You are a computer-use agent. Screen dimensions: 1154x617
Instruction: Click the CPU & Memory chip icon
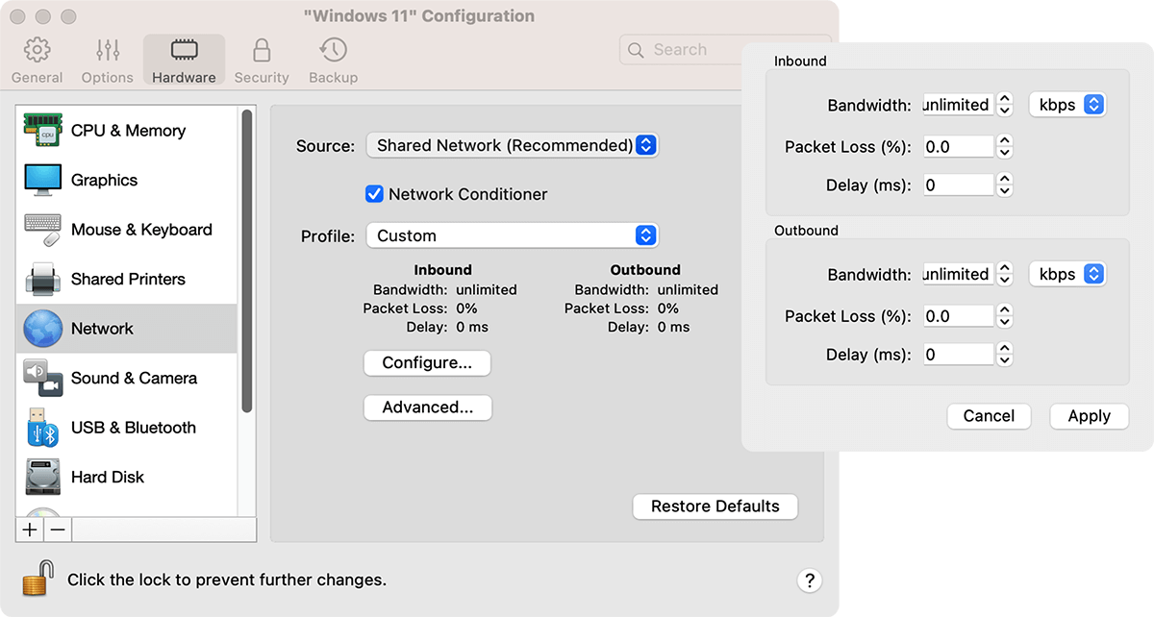(43, 131)
